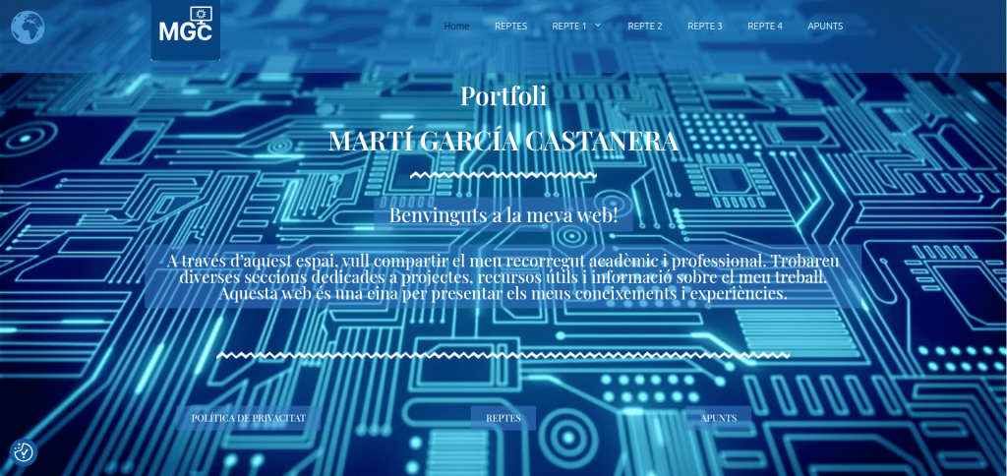The height and width of the screenshot is (476, 1007).
Task: Click the POLÍTICA DE PRIVACITAT button
Action: (248, 418)
